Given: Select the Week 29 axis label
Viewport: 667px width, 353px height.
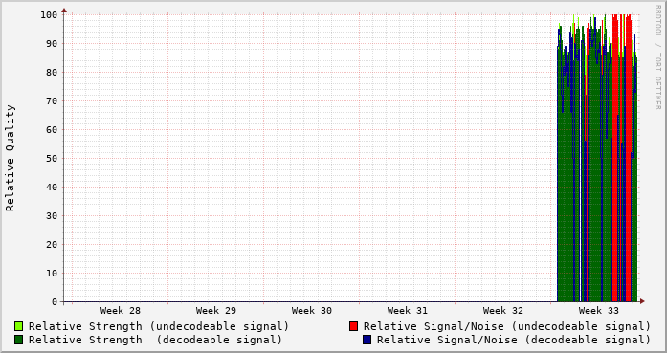Looking at the screenshot, I should [x=215, y=311].
